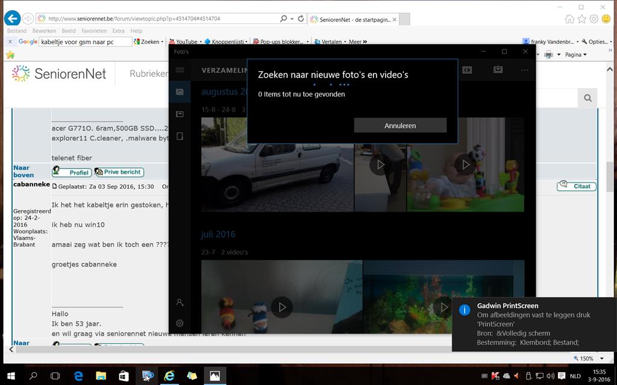The image size is (617, 385).
Task: Click the Google toolbar search input field
Action: click(x=84, y=42)
